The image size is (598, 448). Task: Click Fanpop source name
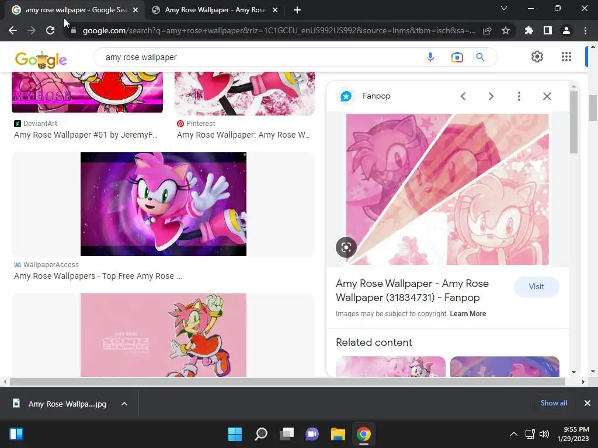coord(377,96)
